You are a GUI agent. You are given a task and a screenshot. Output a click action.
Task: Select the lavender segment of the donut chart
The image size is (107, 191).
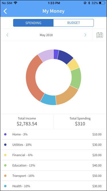point(47,55)
